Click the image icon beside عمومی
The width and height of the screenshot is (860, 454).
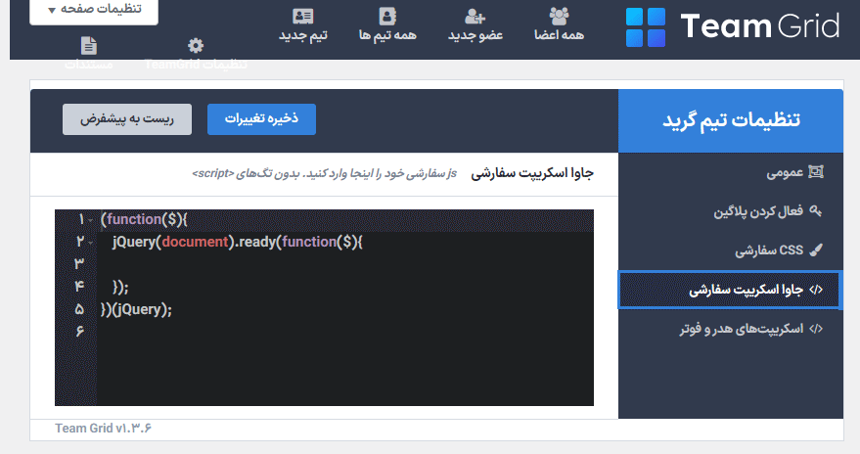[x=816, y=172]
